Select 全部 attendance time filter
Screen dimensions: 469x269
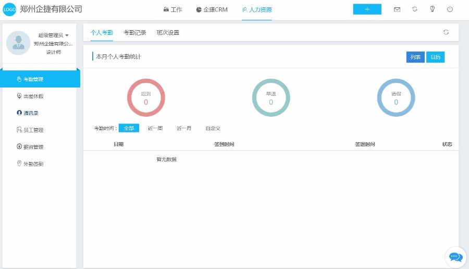(129, 128)
